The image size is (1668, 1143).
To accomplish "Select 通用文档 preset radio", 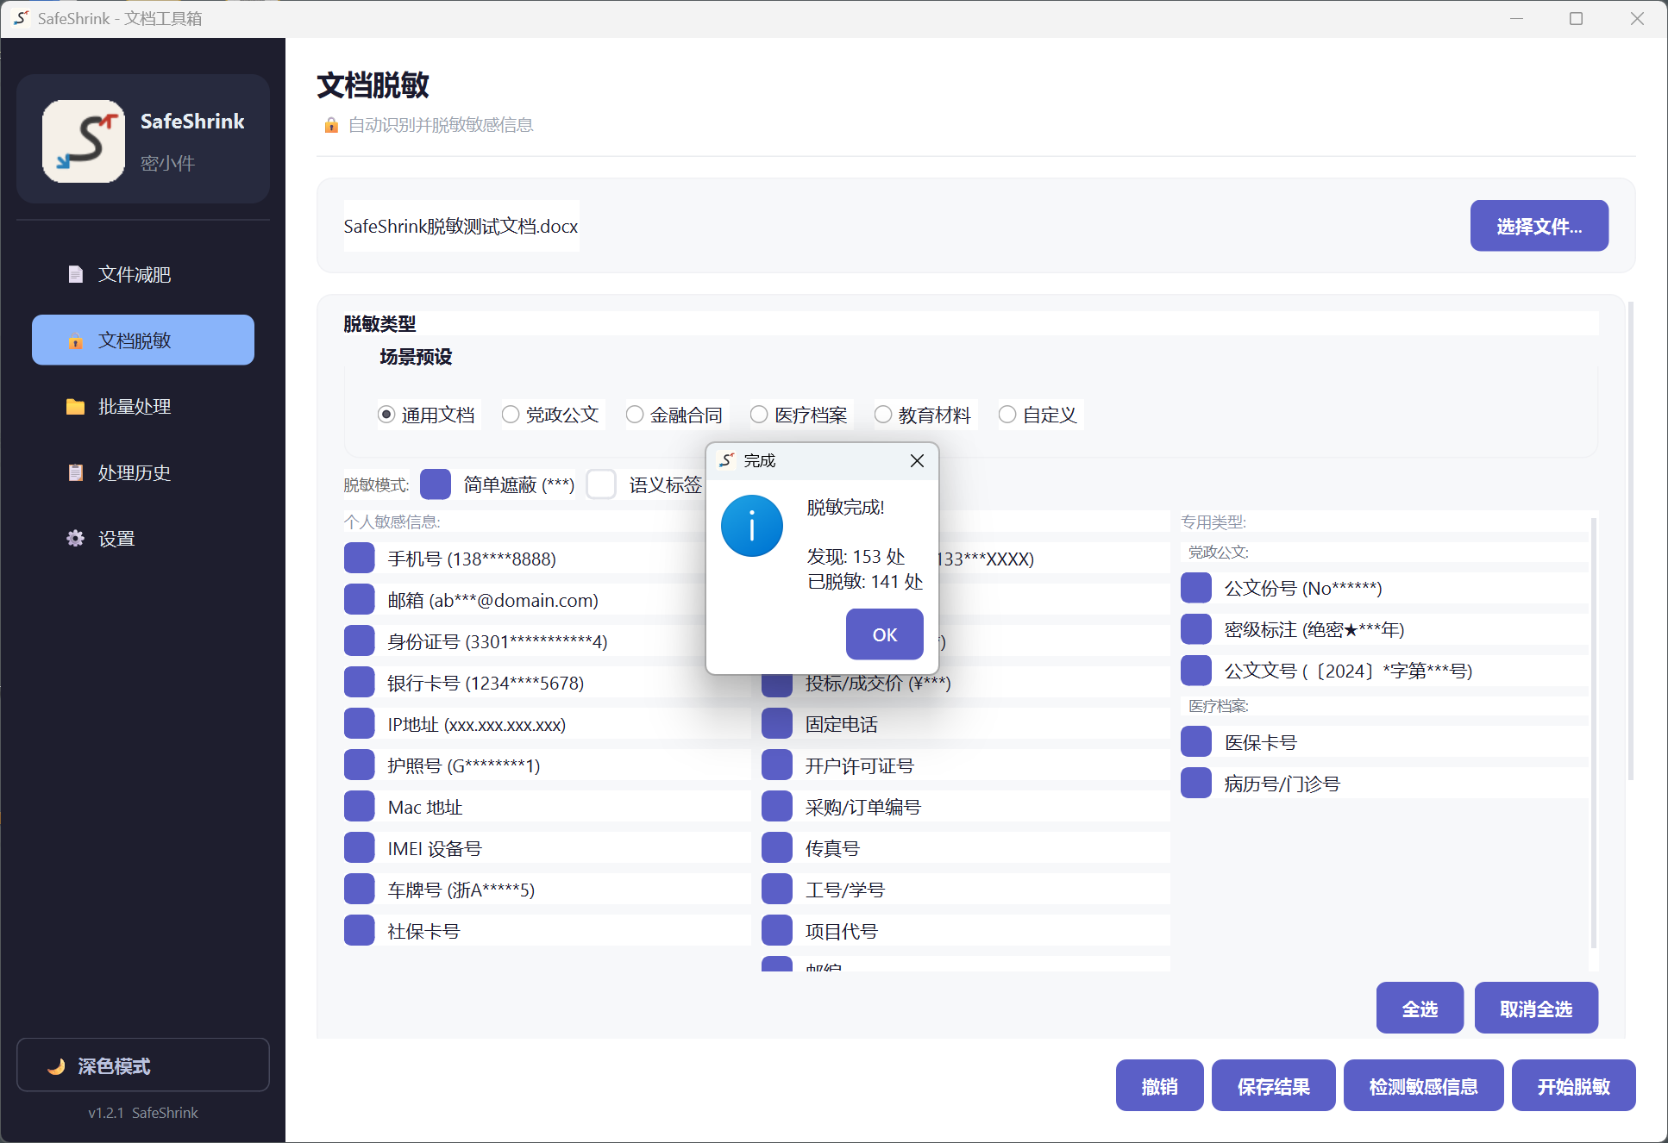I will [386, 415].
